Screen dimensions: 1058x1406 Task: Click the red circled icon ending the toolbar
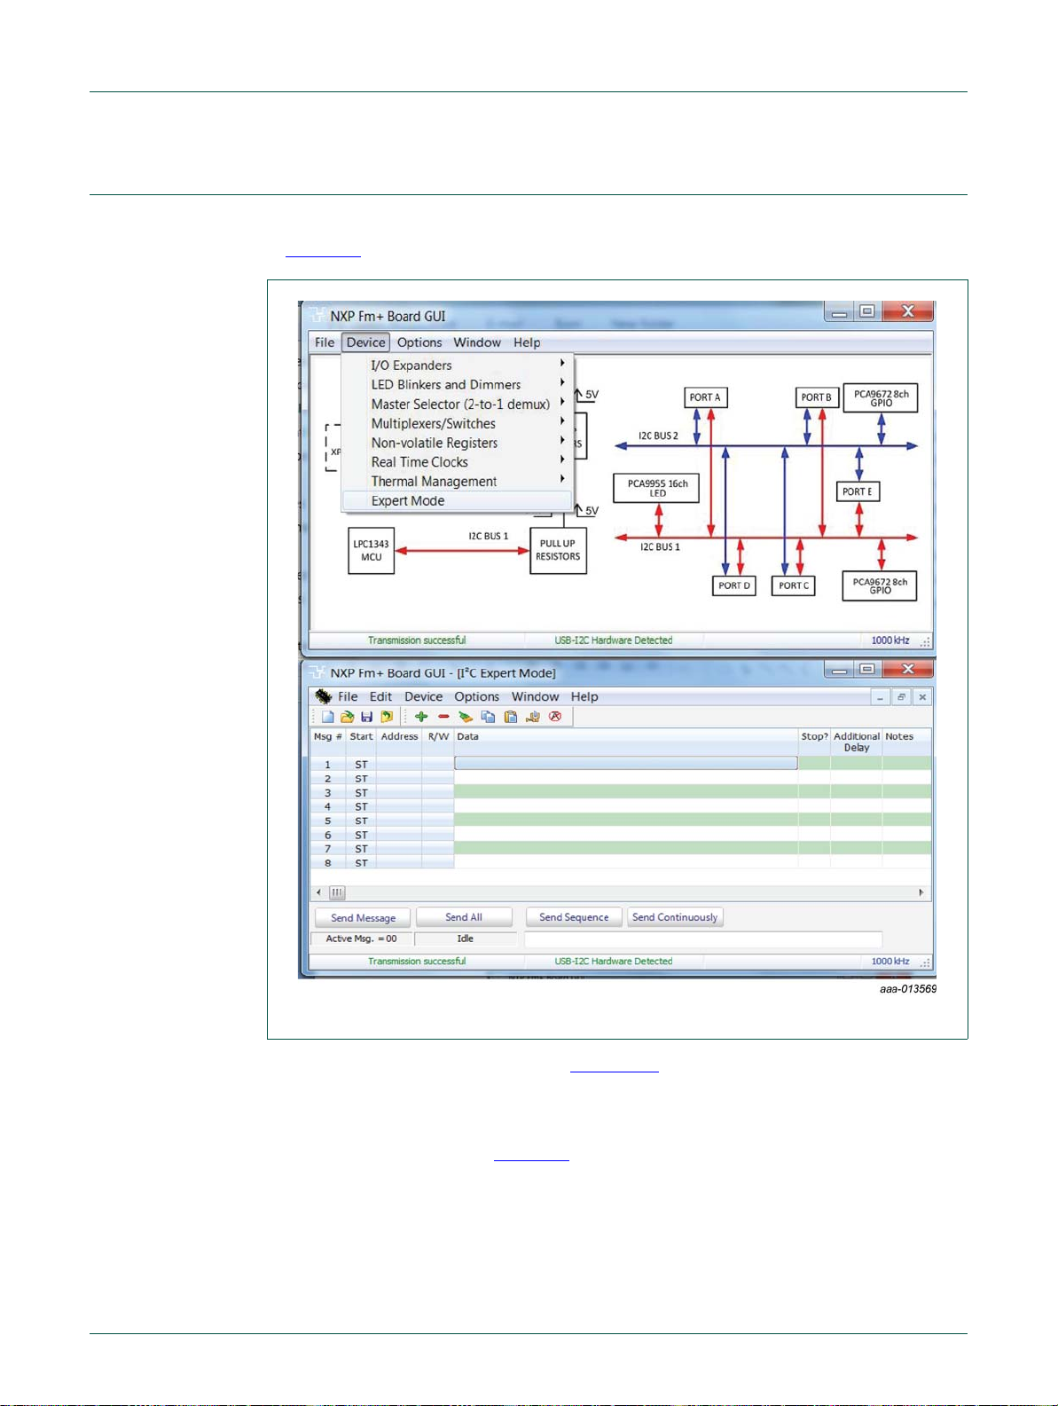click(555, 717)
